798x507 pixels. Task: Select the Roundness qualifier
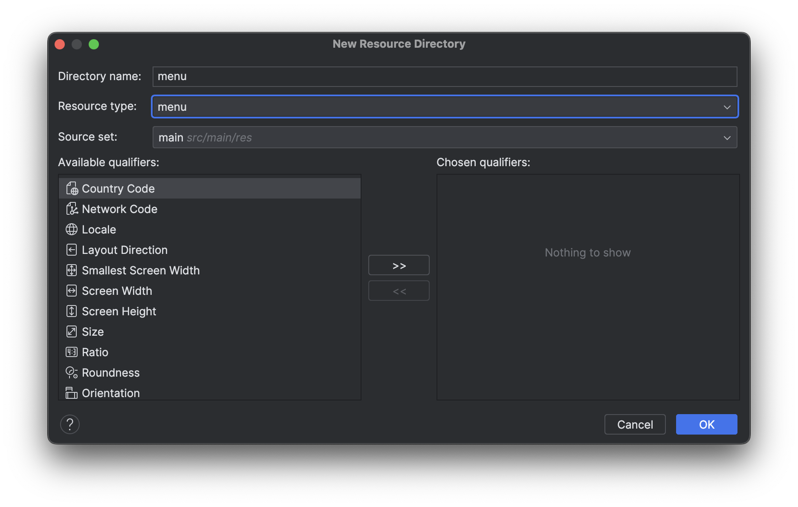210,372
